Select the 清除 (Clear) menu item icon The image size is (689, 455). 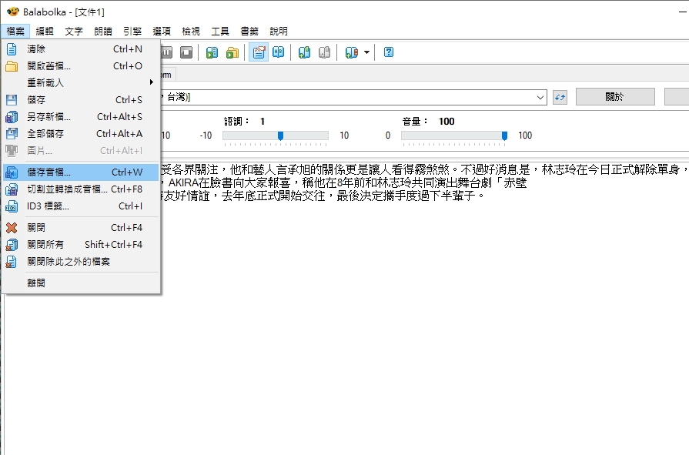[x=10, y=48]
